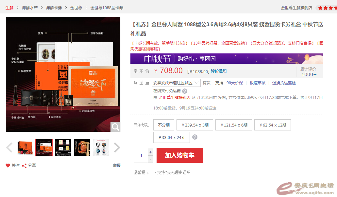Click the 降价通知 price alert link
This screenshot has height=197, width=337.
219,71
